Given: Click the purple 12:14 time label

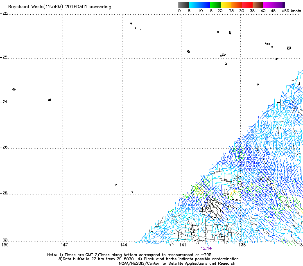Looking at the screenshot, I should pos(206,248).
